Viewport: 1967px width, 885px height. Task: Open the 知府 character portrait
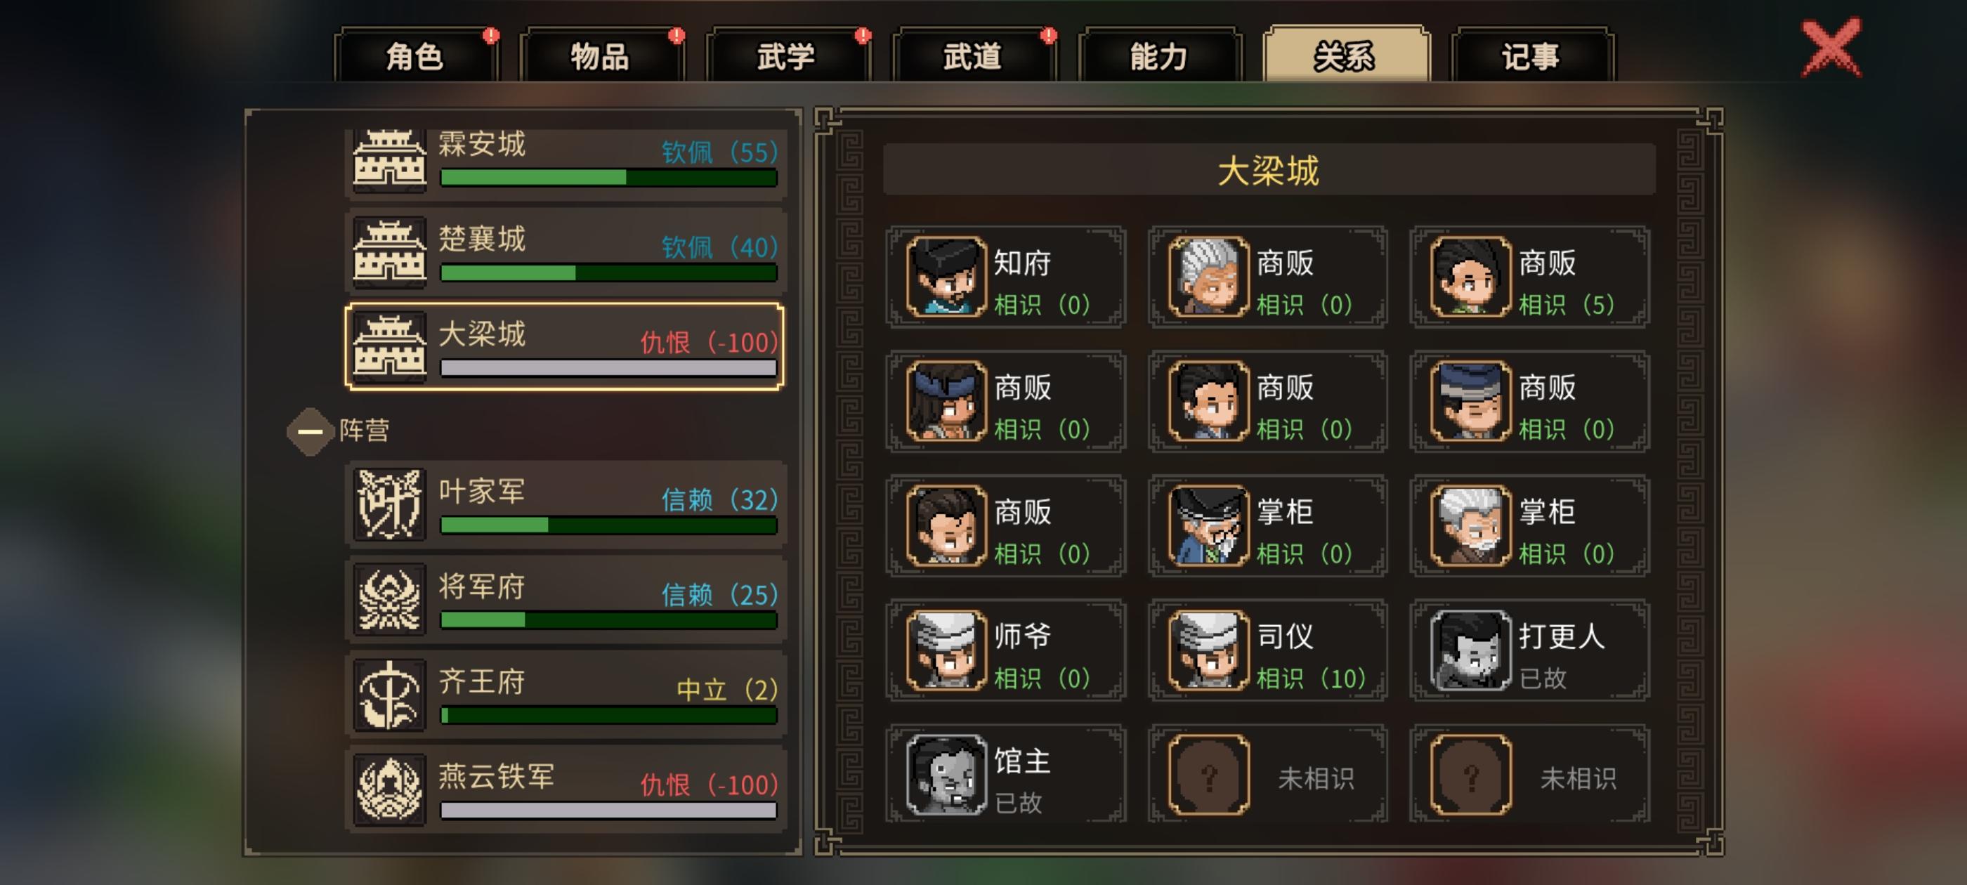click(946, 277)
